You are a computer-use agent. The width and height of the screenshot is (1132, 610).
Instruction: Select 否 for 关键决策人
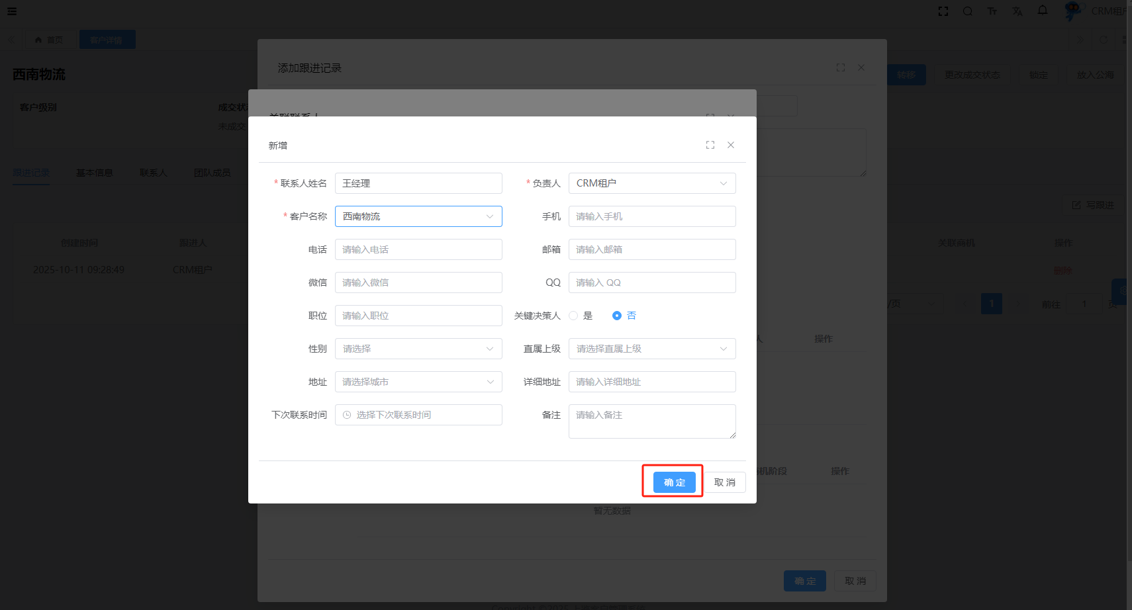tap(617, 316)
